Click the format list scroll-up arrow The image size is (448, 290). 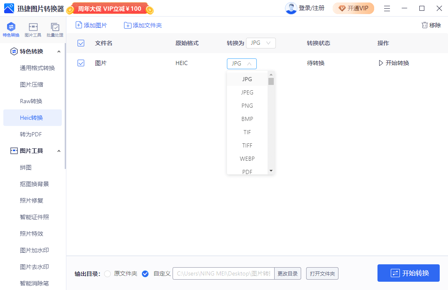click(271, 75)
